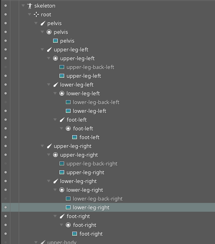Collapse the lower-leg-right slot node
The width and height of the screenshot is (215, 244).
[55, 190]
